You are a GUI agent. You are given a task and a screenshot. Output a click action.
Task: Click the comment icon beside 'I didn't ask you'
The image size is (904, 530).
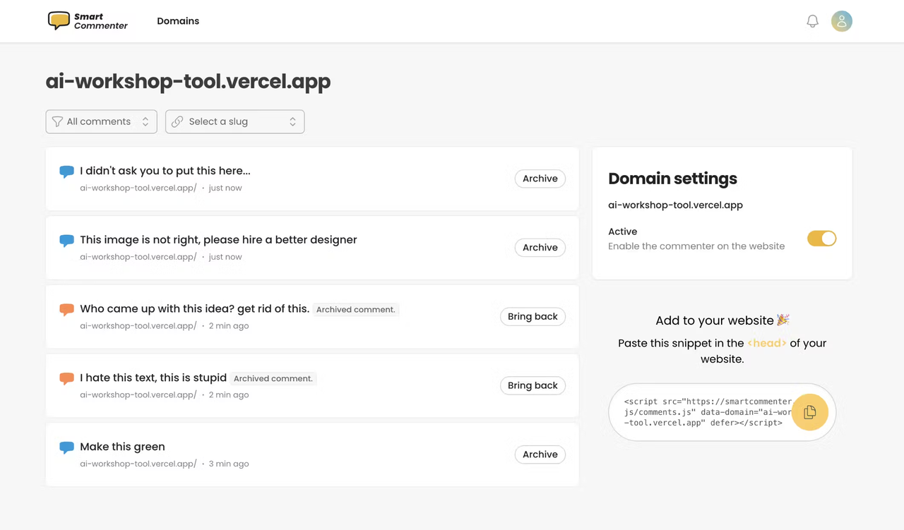point(67,171)
